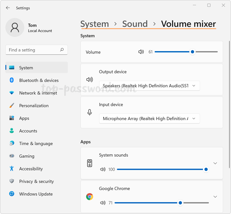Viewport: 231px width, 214px height.
Task: Mute the system volume speaker icon
Action: point(141,52)
